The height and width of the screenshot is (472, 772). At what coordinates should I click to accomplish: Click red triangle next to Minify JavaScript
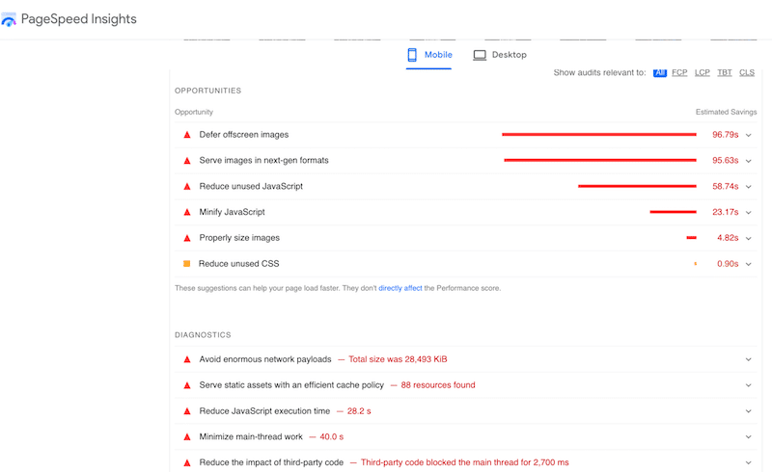click(x=187, y=212)
